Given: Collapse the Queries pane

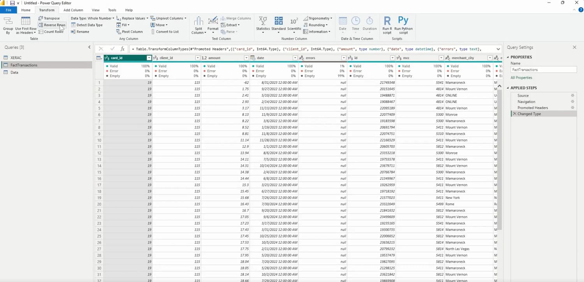Looking at the screenshot, I should point(89,47).
